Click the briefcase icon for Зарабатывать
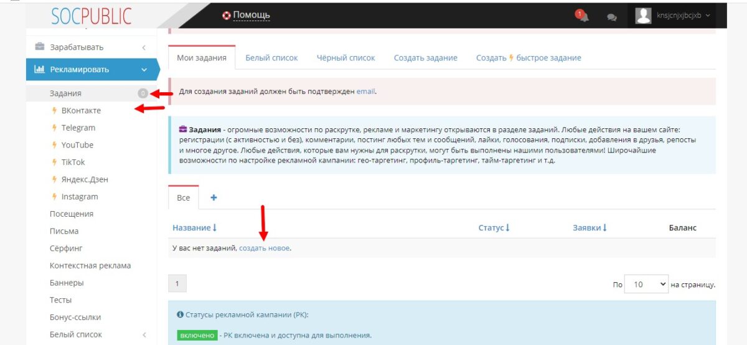Screen dimensions: 747x345 pos(40,47)
